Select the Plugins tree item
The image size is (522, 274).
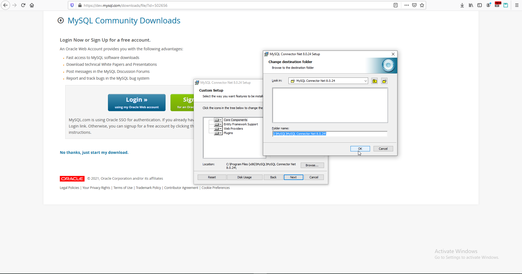228,133
